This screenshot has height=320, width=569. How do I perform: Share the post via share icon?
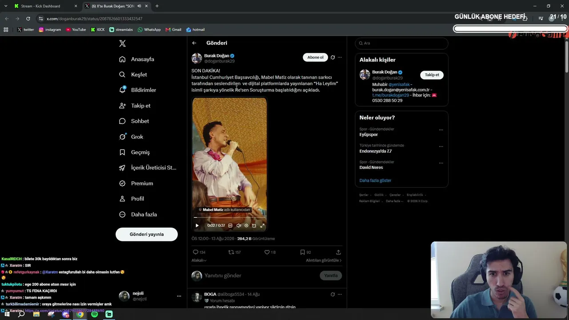[338, 252]
